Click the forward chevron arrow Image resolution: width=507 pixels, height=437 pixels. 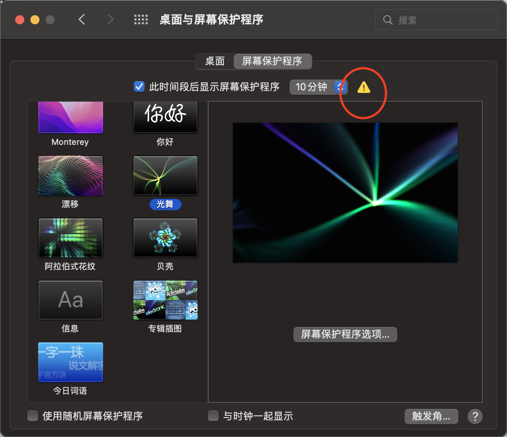110,19
